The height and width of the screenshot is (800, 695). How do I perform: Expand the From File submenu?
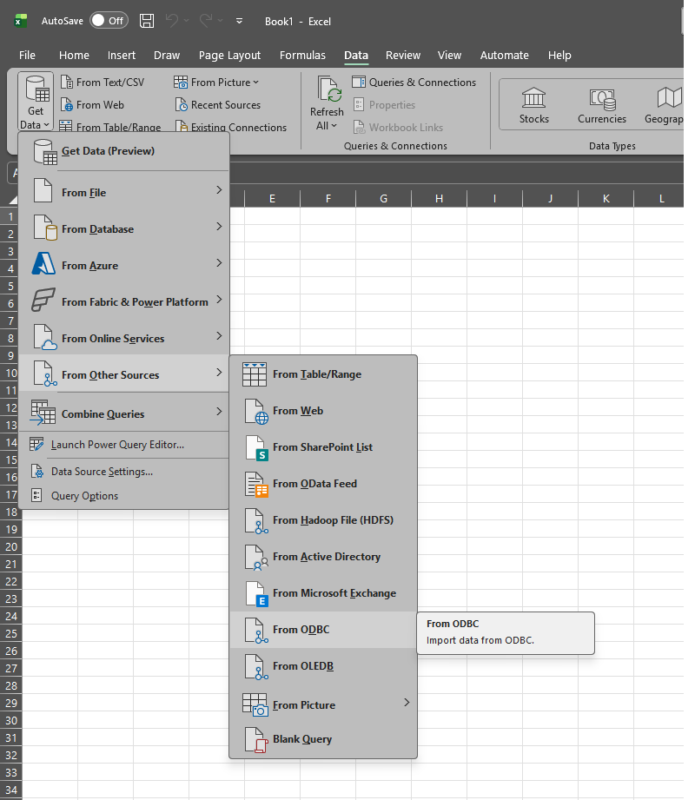coord(124,192)
